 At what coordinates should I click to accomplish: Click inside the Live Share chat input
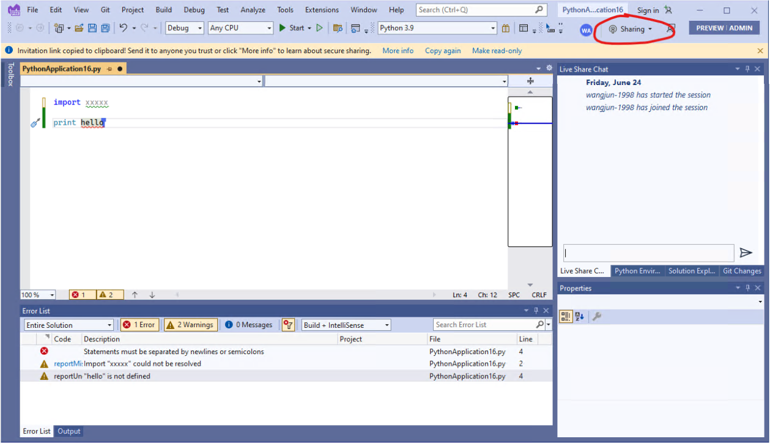click(648, 253)
